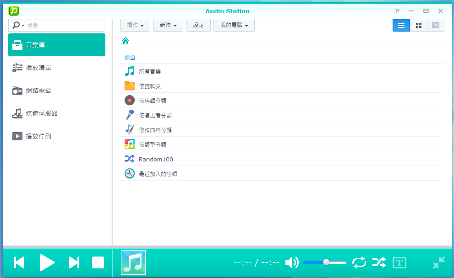Open 媒體伺服器 media server in sidebar

[57, 113]
